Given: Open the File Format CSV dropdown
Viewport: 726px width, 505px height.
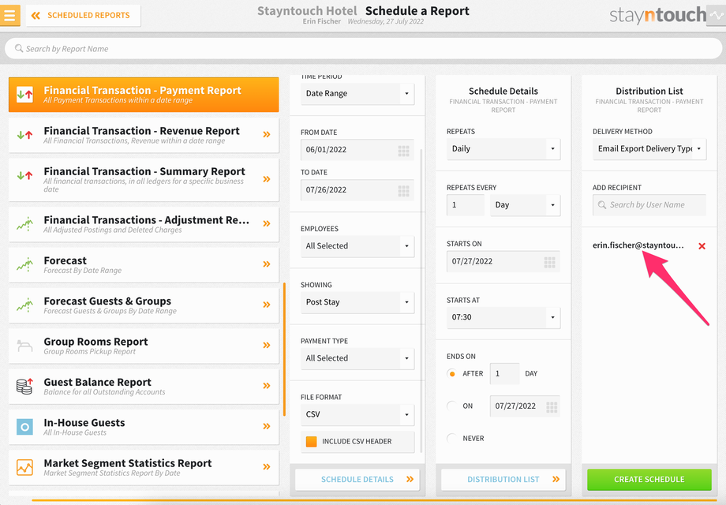Looking at the screenshot, I should (357, 414).
